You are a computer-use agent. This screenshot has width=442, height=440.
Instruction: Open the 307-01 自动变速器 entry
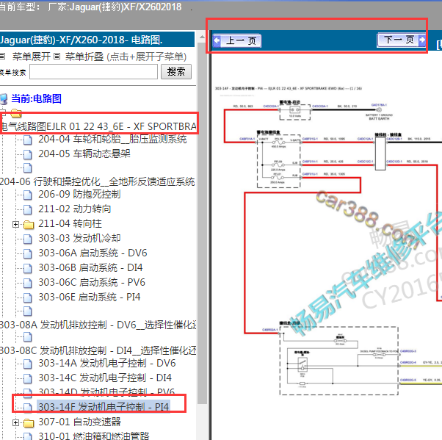click(x=79, y=422)
